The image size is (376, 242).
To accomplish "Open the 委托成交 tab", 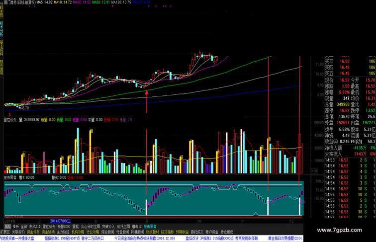I will point(197,232).
